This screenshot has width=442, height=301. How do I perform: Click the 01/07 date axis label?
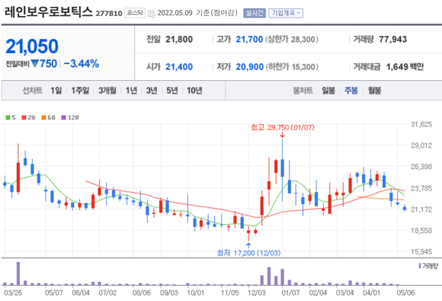coord(290,293)
